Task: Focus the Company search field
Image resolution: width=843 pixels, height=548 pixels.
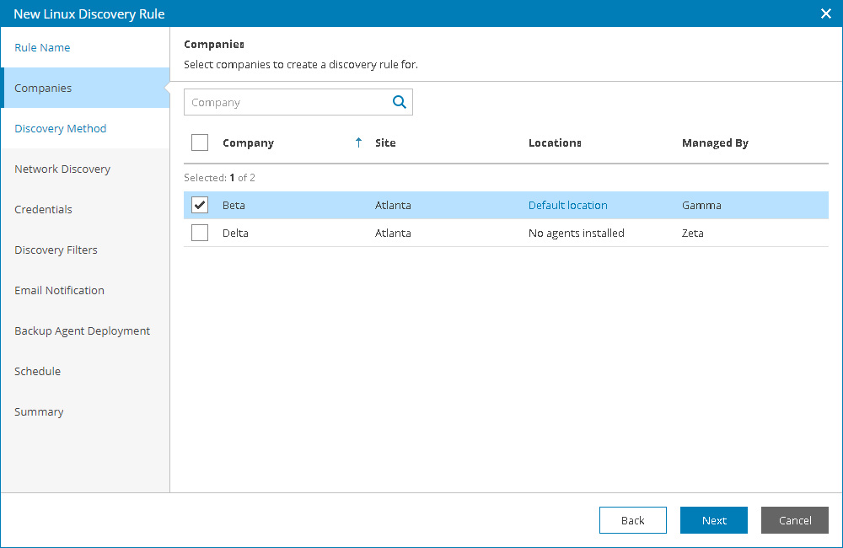Action: [x=287, y=102]
